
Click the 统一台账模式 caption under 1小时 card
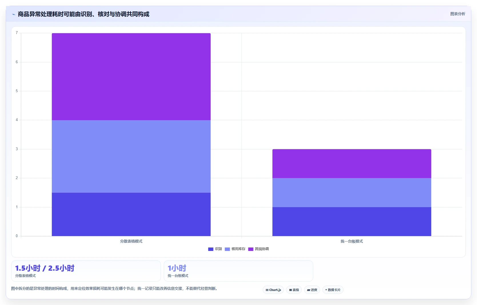178,276
